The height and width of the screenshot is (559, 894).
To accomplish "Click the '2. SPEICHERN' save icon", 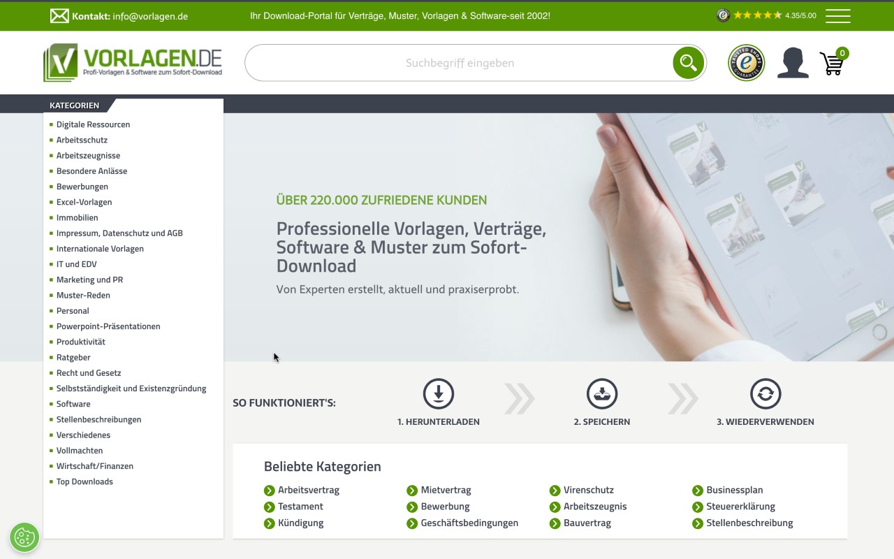I will [602, 393].
